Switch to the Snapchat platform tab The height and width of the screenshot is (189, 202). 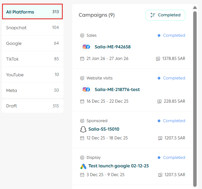click(32, 28)
